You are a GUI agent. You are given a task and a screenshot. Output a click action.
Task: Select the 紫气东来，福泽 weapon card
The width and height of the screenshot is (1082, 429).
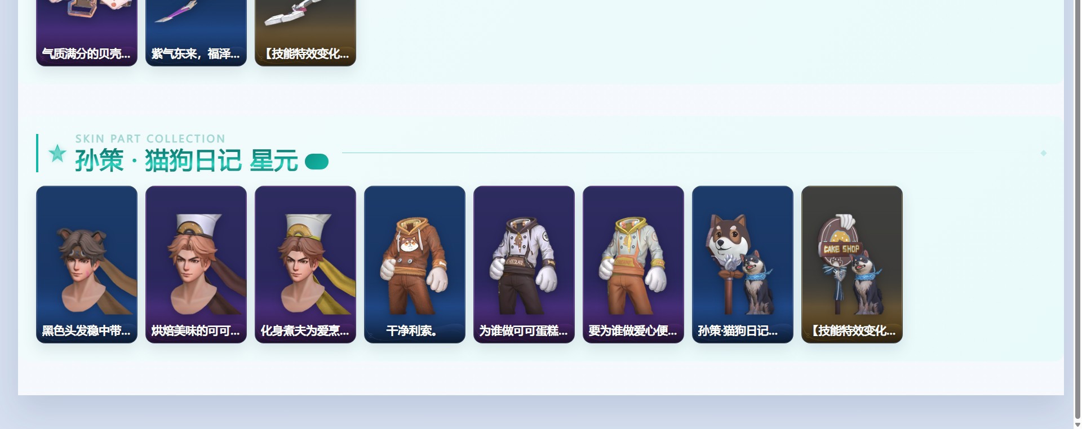point(196,33)
